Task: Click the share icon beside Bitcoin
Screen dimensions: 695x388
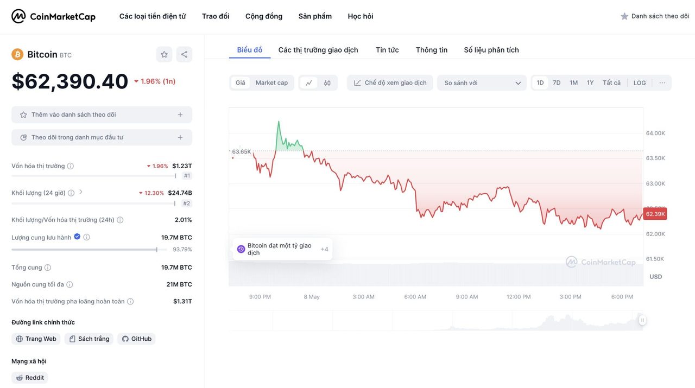Action: 184,54
